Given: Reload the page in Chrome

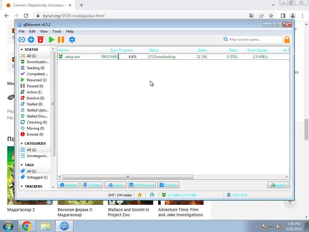Looking at the screenshot, I should 26,16.
